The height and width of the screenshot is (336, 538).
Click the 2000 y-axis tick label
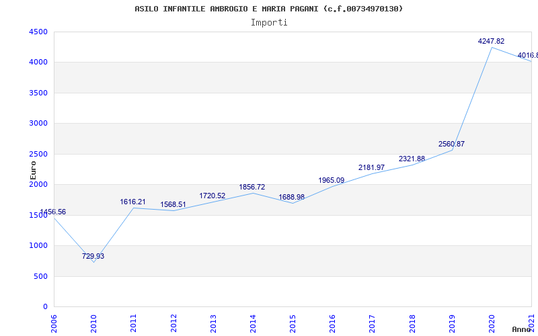(38, 184)
